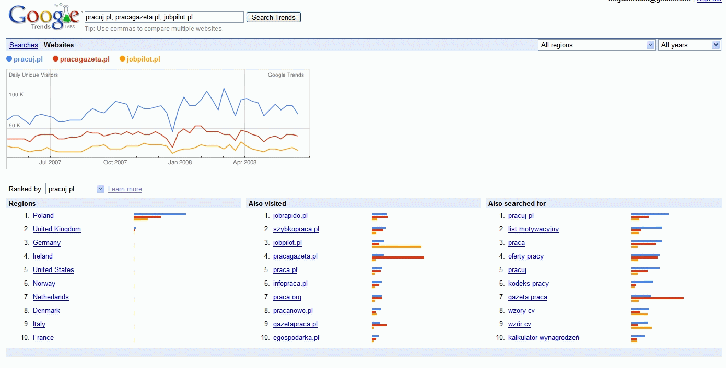Open 'wzór cv' search term link
Viewport: 726px width, 368px height.
pos(520,324)
